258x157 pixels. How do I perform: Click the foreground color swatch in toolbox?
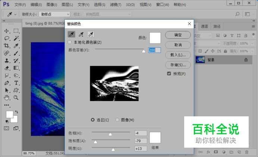pyautogui.click(x=10, y=114)
